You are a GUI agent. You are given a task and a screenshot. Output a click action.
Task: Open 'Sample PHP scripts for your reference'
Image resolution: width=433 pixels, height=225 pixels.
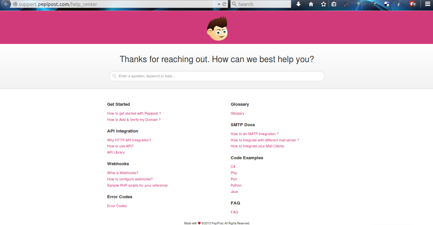(x=137, y=185)
